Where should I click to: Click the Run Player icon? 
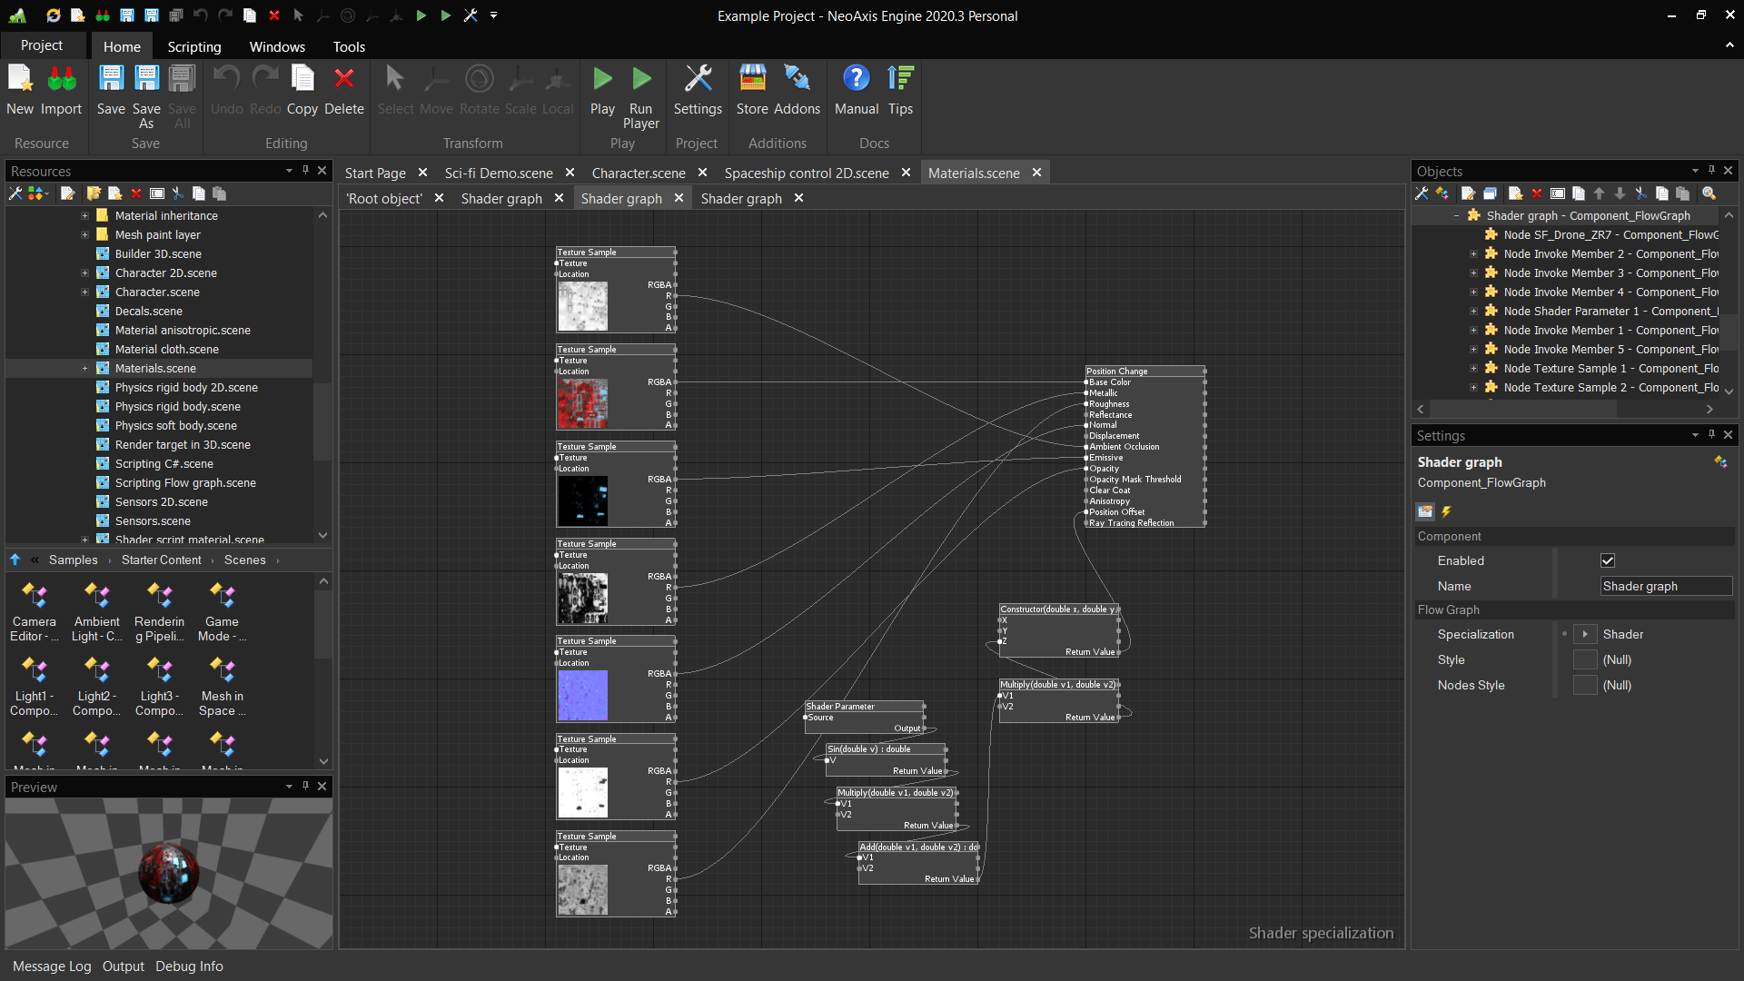tap(641, 80)
